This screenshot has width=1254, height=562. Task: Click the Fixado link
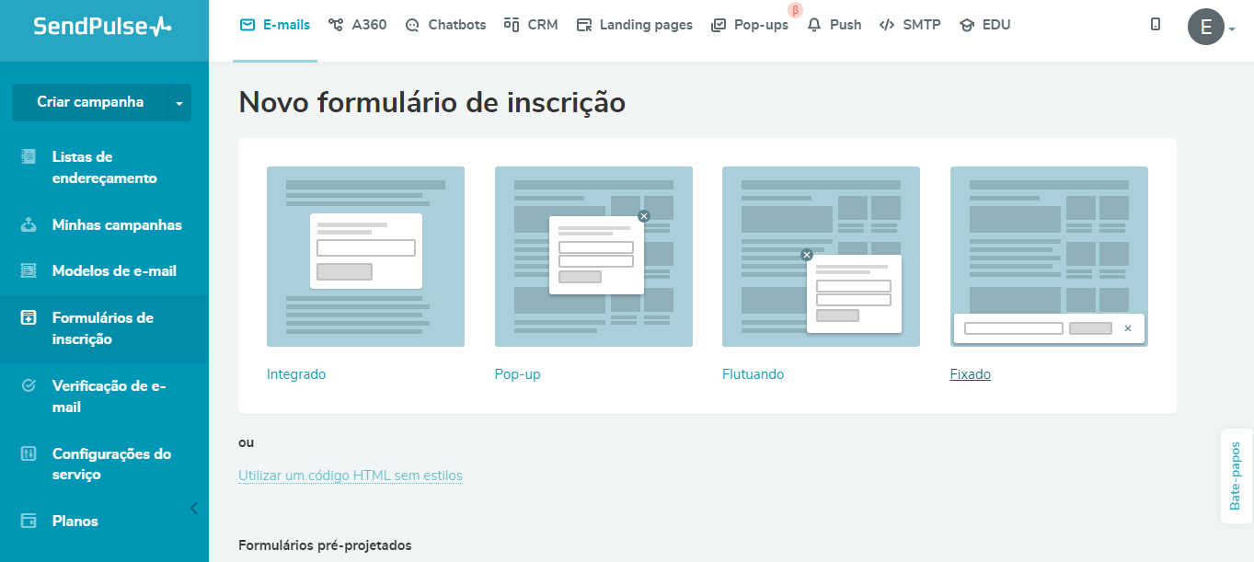pos(971,374)
